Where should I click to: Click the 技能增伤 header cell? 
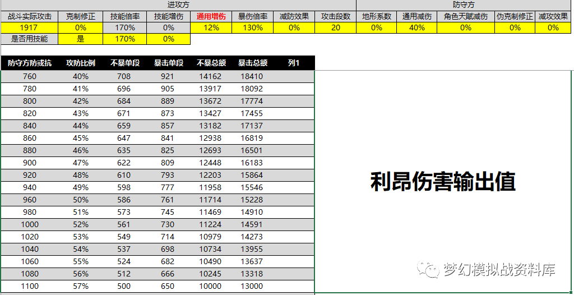pyautogui.click(x=168, y=16)
